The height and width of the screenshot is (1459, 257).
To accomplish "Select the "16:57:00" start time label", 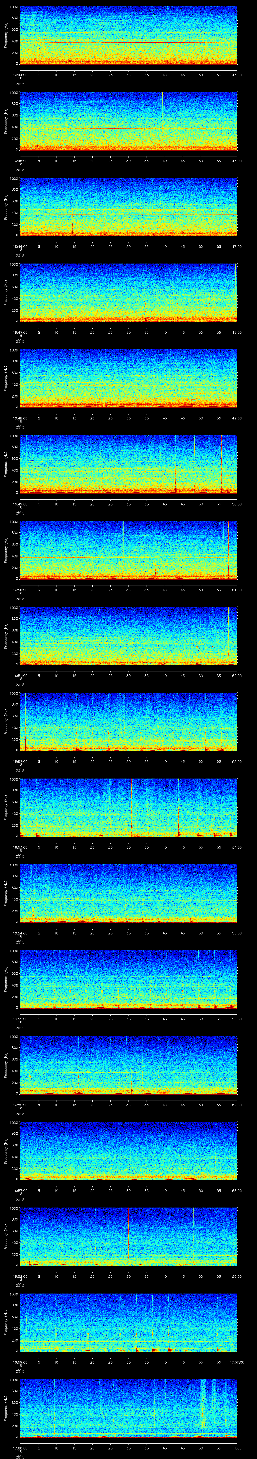I will coord(20,1190).
